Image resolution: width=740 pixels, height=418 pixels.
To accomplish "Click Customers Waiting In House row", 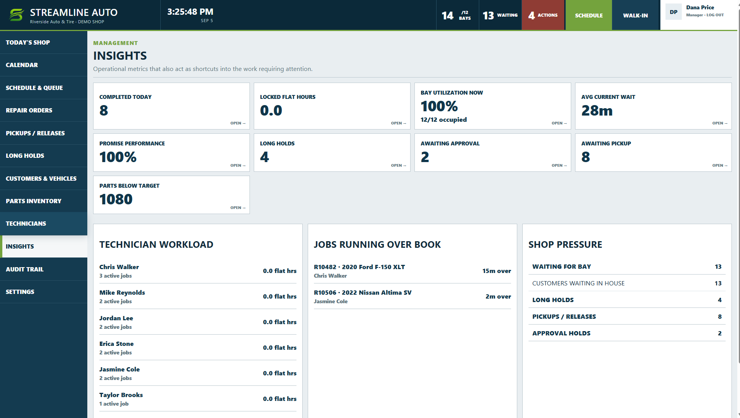I will (627, 283).
